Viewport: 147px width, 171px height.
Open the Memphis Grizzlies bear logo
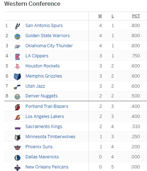tap(17, 77)
